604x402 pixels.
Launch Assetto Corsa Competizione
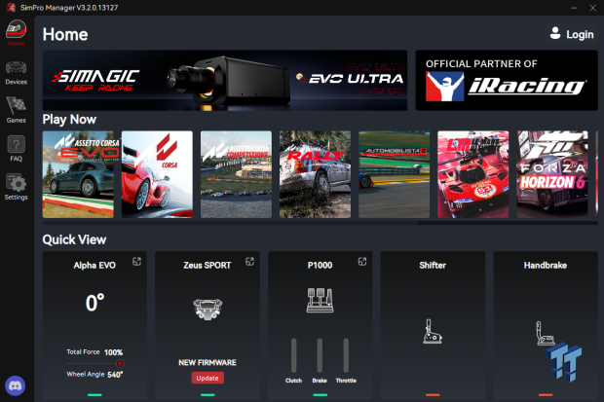236,174
